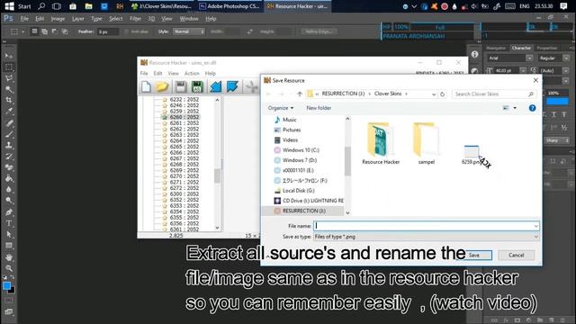Select the Eyedropper tool

pos(9,112)
